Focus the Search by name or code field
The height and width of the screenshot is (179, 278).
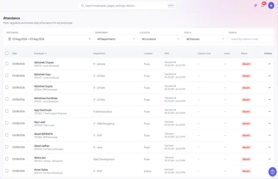click(x=249, y=39)
